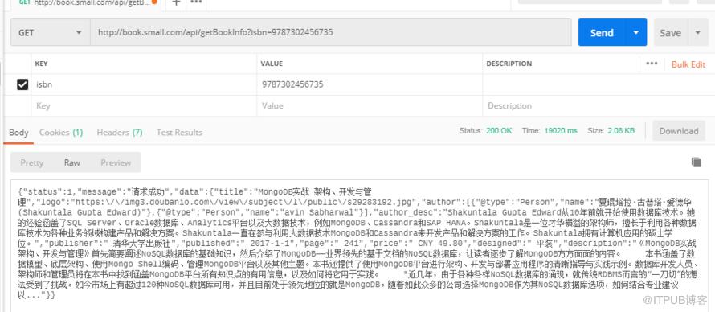Screen dimensions: 715x312
Task: Copy response body with clipboard icon
Action: click(x=696, y=162)
